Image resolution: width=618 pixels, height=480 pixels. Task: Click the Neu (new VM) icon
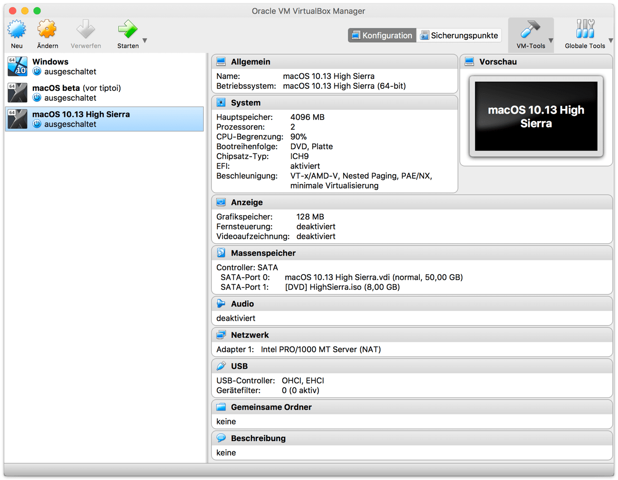tap(17, 30)
